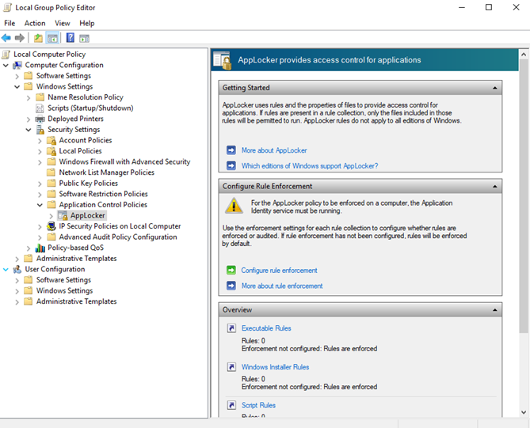Click the Up one level folder icon
This screenshot has height=428, width=530.
click(38, 38)
